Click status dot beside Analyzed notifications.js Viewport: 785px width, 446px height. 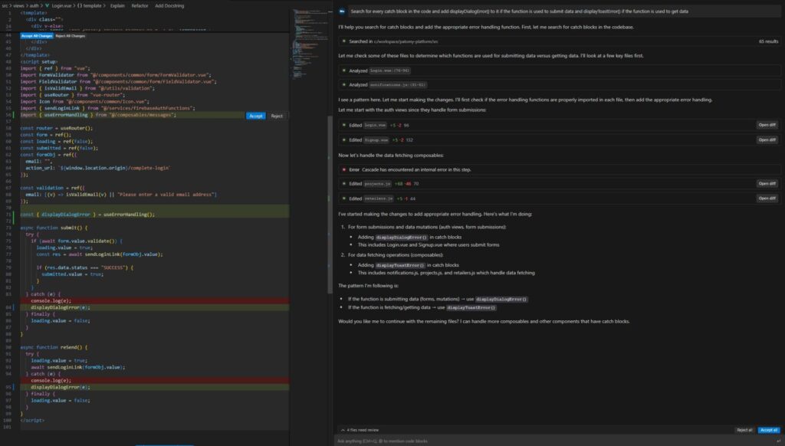pyautogui.click(x=344, y=85)
